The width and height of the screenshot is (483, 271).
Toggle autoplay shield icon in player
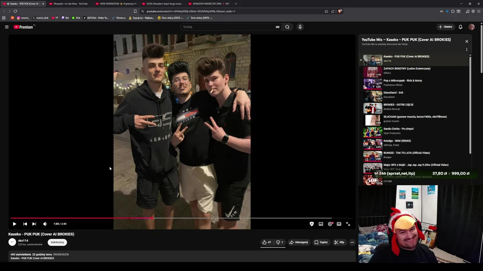coord(312,224)
